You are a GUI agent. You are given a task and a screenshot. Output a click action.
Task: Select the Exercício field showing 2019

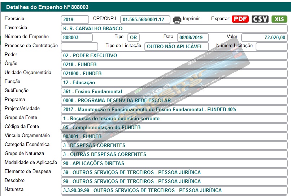pos(75,19)
